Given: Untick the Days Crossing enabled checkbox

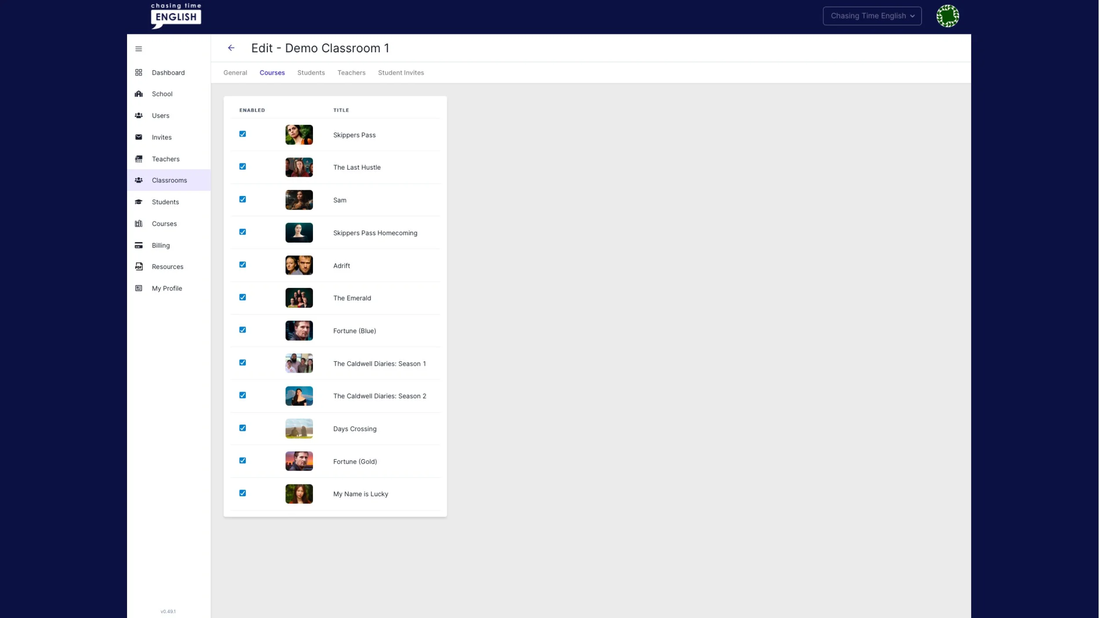Looking at the screenshot, I should [x=243, y=428].
